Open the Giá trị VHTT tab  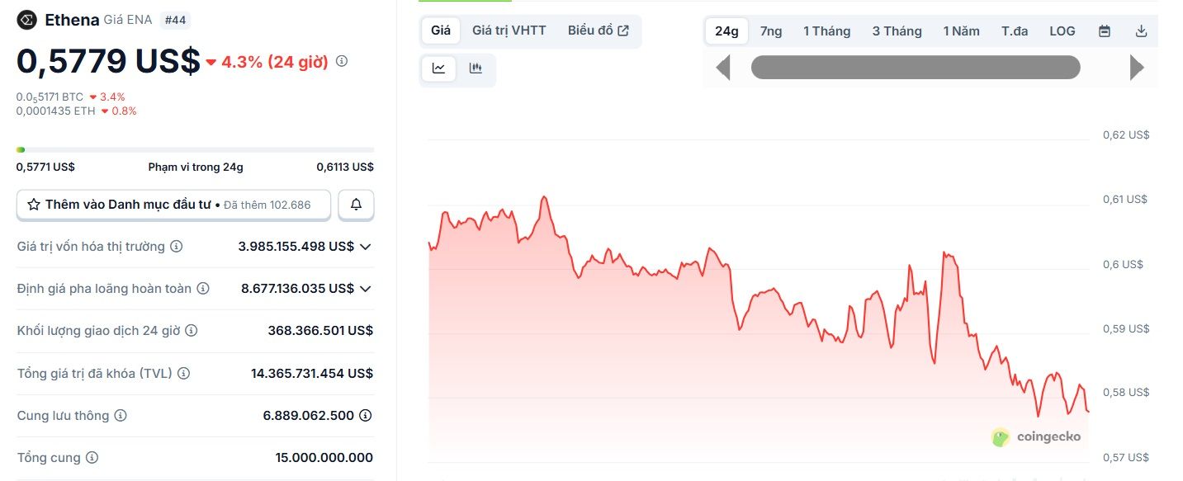508,30
